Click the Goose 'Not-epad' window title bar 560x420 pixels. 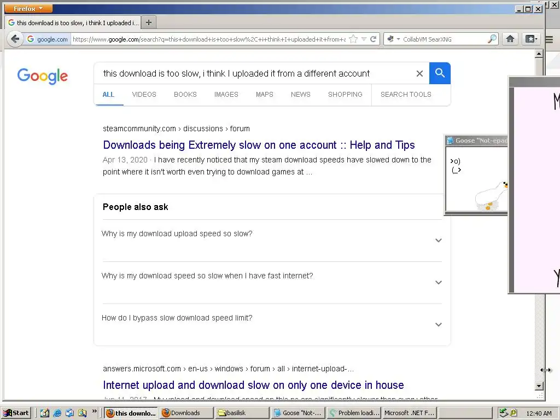476,141
